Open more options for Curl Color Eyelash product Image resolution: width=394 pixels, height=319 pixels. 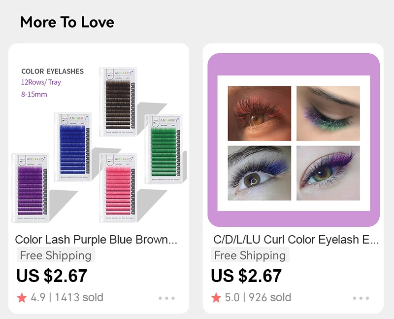coord(361,298)
